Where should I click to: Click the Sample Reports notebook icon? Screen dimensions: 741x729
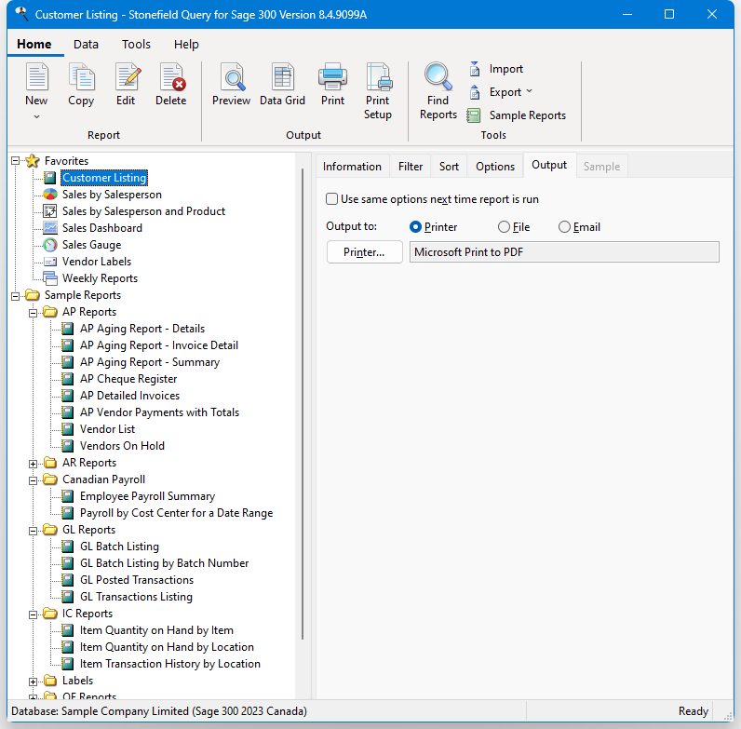(474, 115)
